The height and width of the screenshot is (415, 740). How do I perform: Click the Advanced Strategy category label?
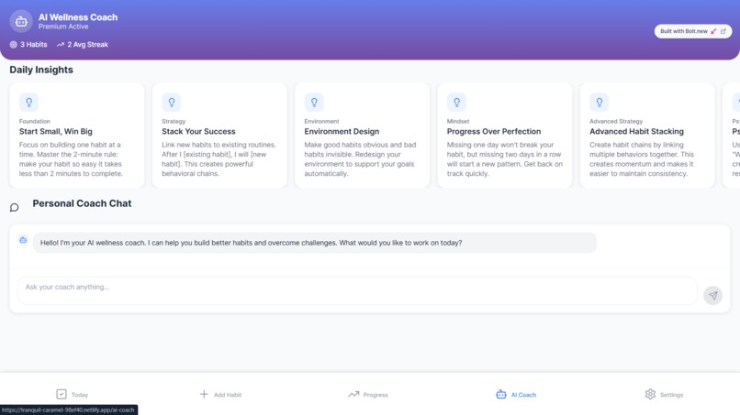pos(616,121)
